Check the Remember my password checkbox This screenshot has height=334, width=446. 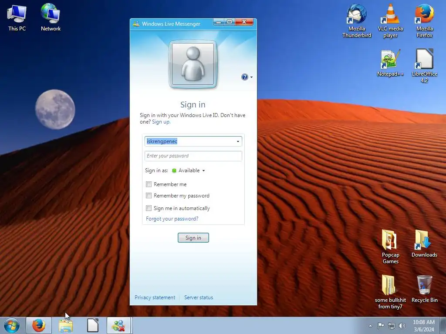pyautogui.click(x=149, y=195)
